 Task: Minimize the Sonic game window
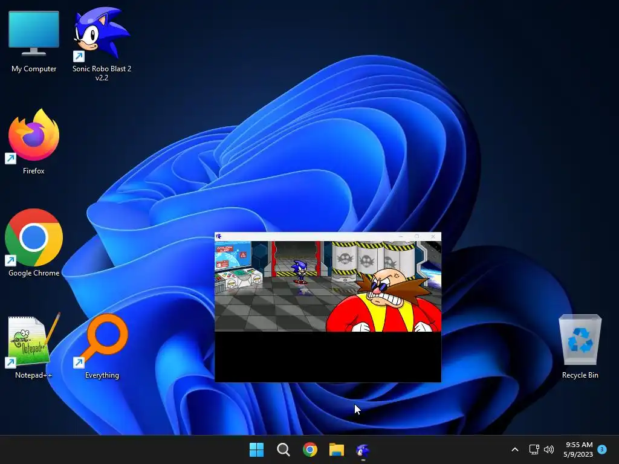point(401,236)
